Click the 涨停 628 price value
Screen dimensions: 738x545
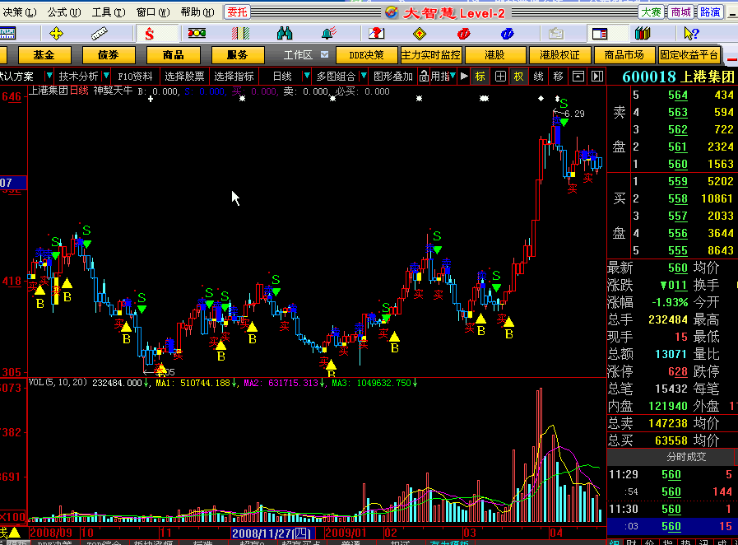pos(678,371)
